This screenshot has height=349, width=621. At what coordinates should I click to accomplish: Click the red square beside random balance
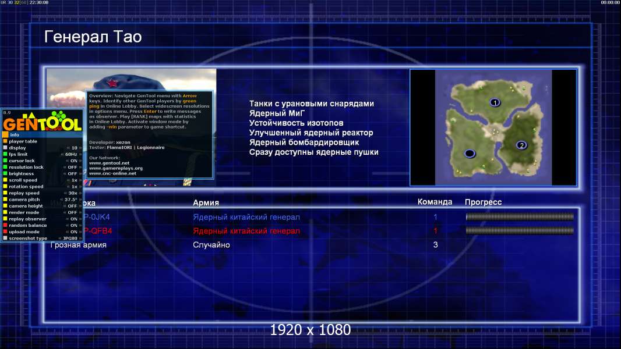coord(5,225)
